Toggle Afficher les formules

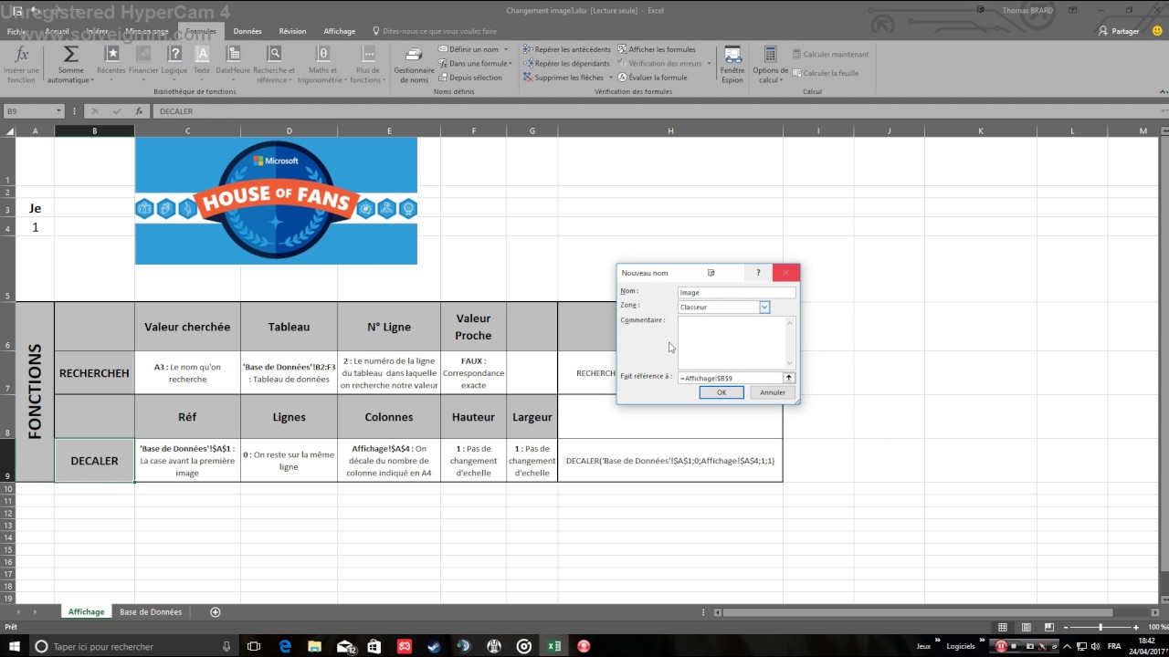pos(657,49)
